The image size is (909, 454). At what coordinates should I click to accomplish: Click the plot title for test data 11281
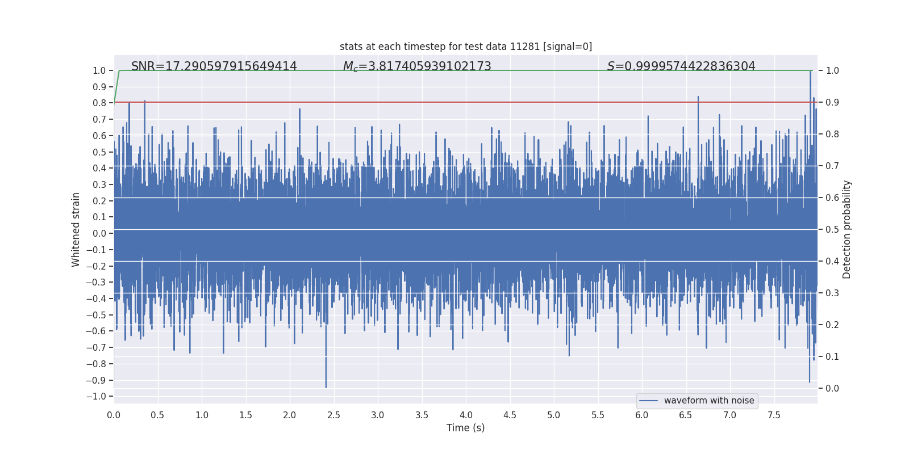[x=465, y=47]
